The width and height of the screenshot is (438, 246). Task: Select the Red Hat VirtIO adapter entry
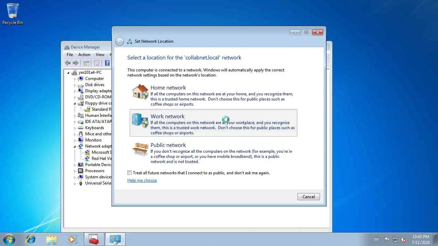click(102, 159)
